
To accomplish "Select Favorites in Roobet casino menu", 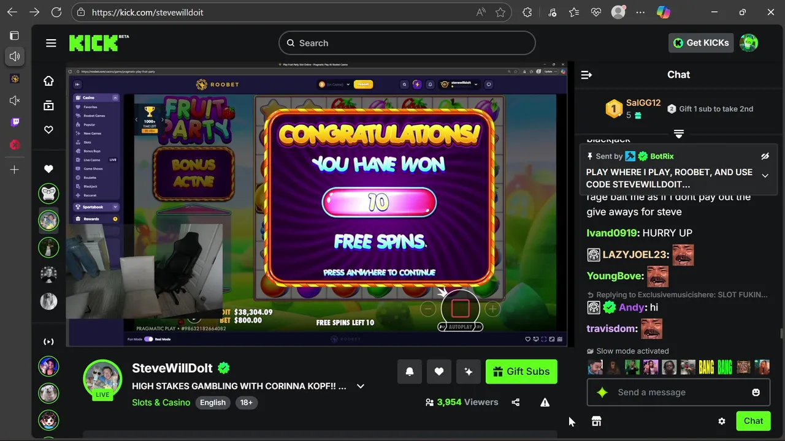I will tap(90, 107).
